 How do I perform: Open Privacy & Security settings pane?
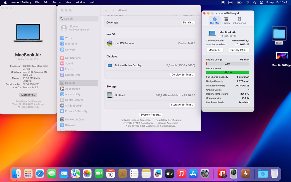[x=79, y=111]
